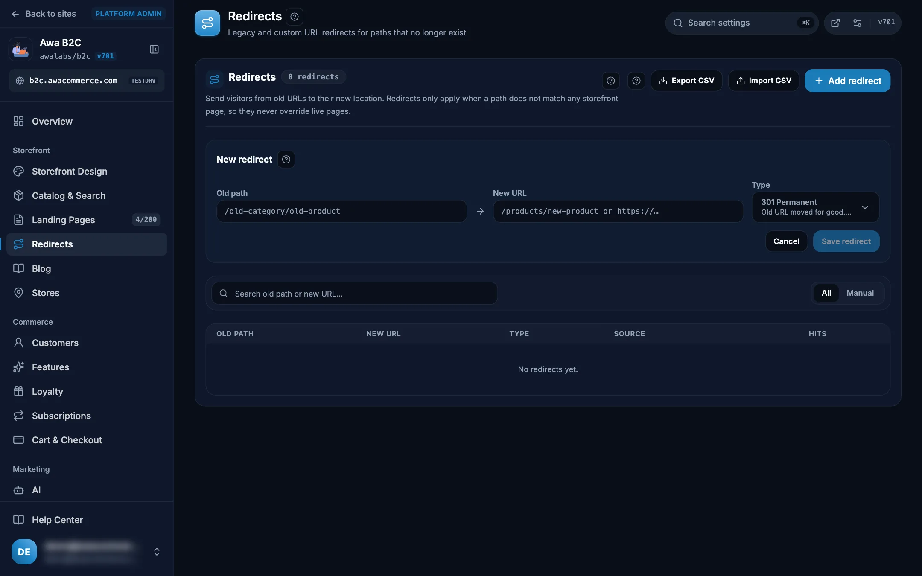Open the Type 301 Permanent dropdown
Viewport: 922px width, 576px height.
point(815,207)
